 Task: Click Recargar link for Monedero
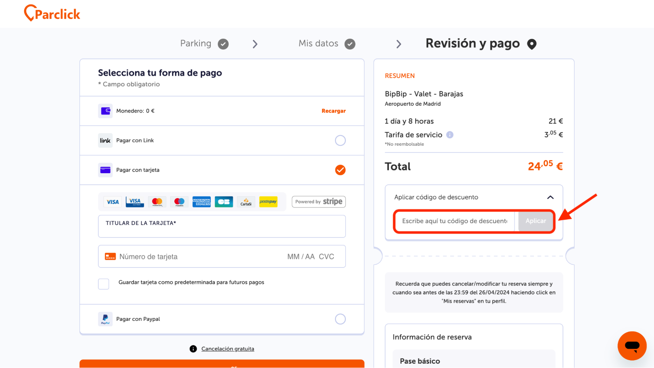[x=333, y=111]
